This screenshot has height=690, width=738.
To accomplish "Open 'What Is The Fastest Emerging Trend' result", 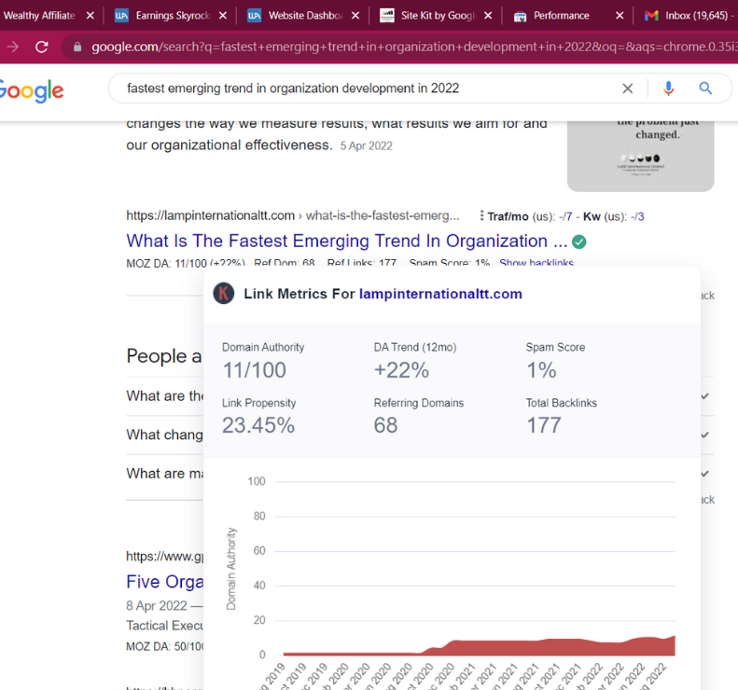I will [x=347, y=241].
